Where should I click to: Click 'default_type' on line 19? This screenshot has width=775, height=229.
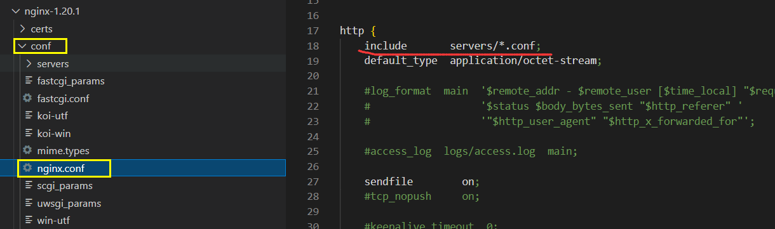pyautogui.click(x=401, y=61)
